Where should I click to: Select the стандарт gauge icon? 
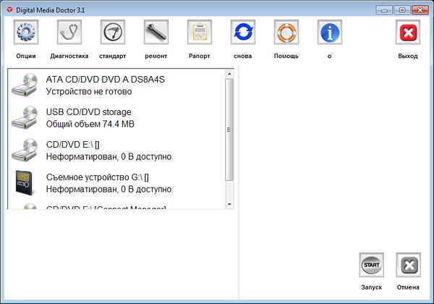pos(113,33)
